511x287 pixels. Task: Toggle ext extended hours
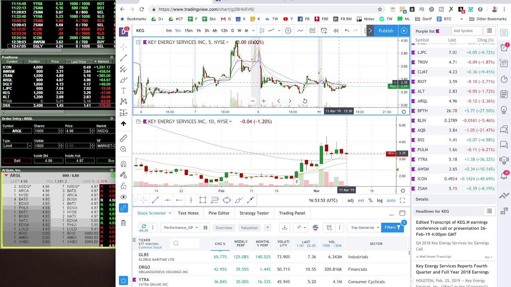361,201
